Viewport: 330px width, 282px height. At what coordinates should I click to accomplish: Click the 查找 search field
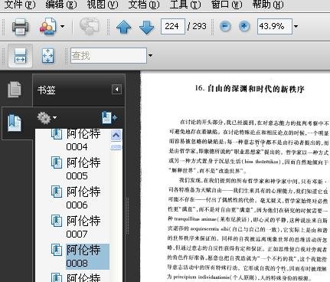click(109, 55)
